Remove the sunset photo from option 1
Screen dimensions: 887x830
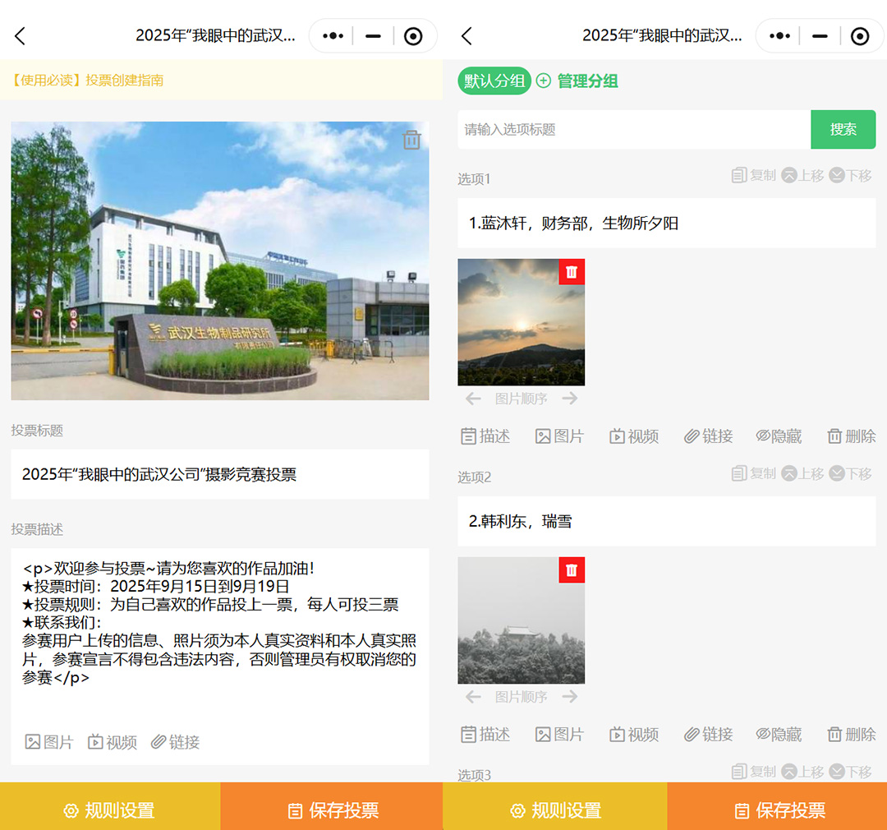[x=572, y=272]
